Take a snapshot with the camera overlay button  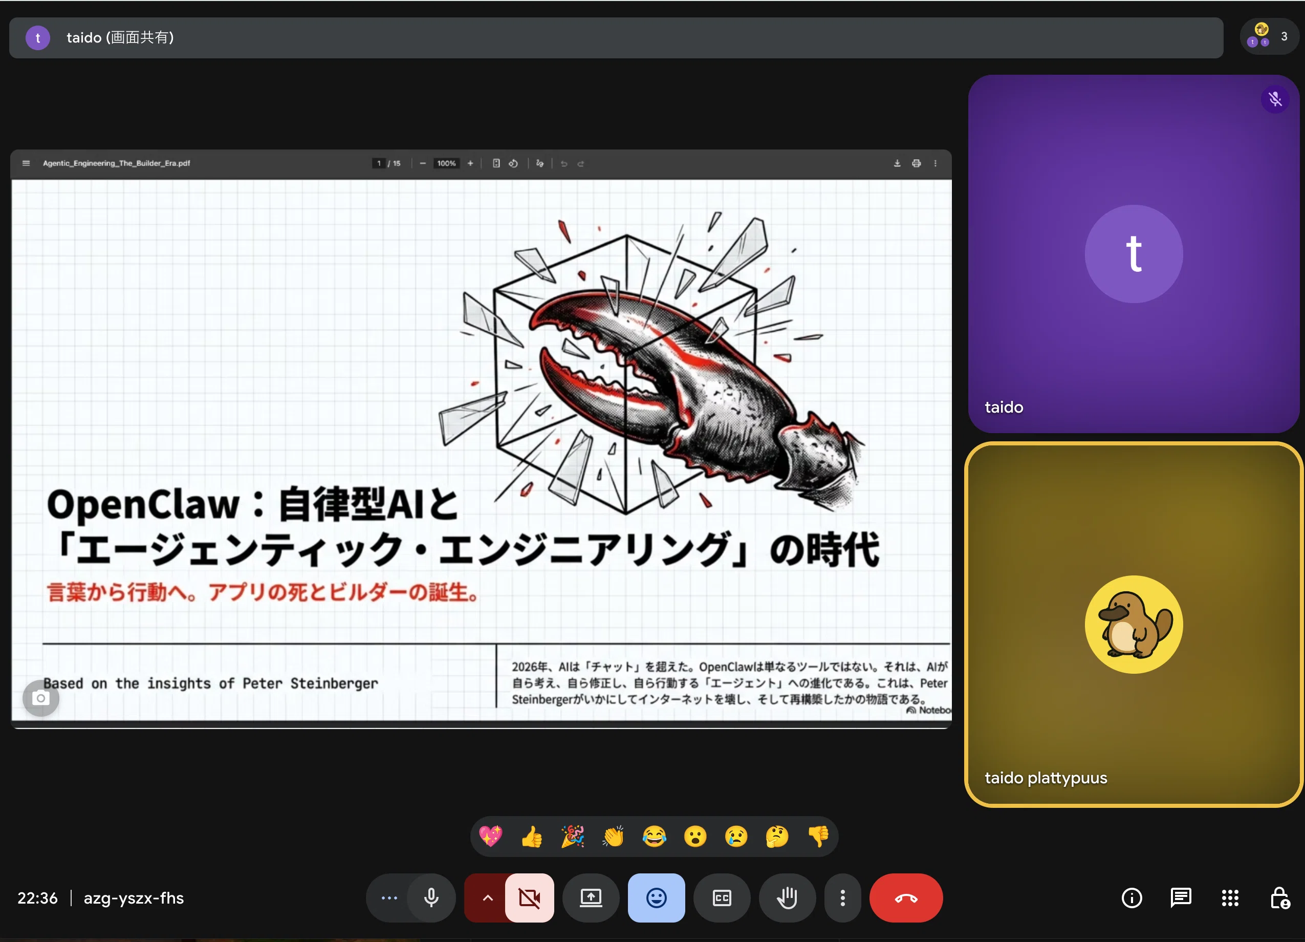[x=41, y=698]
